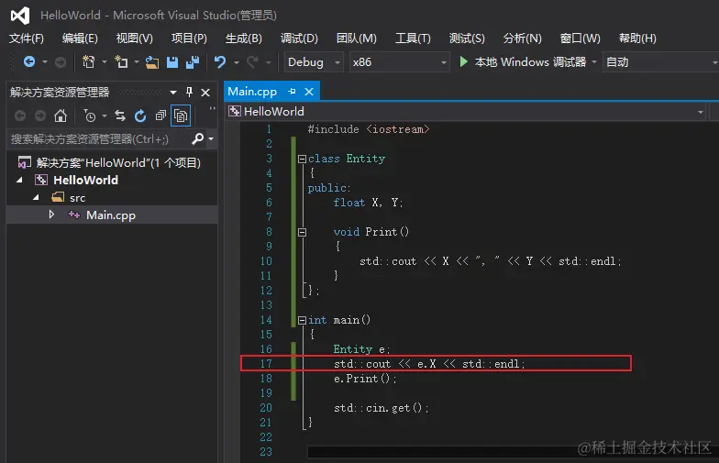Open the 自动 combo box
719x463 pixels.
(660, 62)
